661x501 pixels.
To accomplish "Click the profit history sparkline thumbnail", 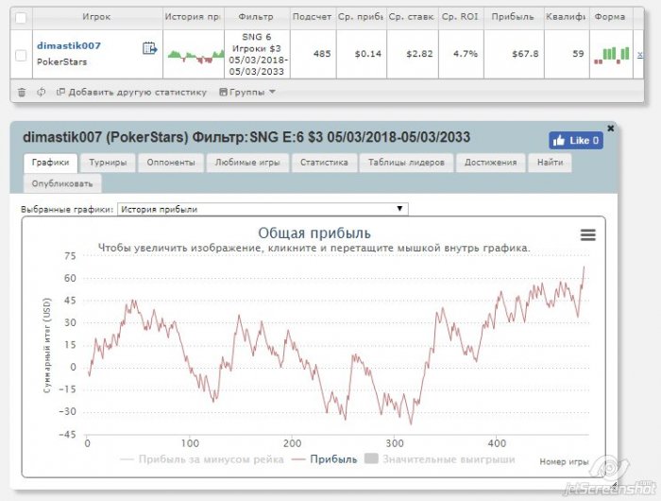I will click(x=195, y=56).
